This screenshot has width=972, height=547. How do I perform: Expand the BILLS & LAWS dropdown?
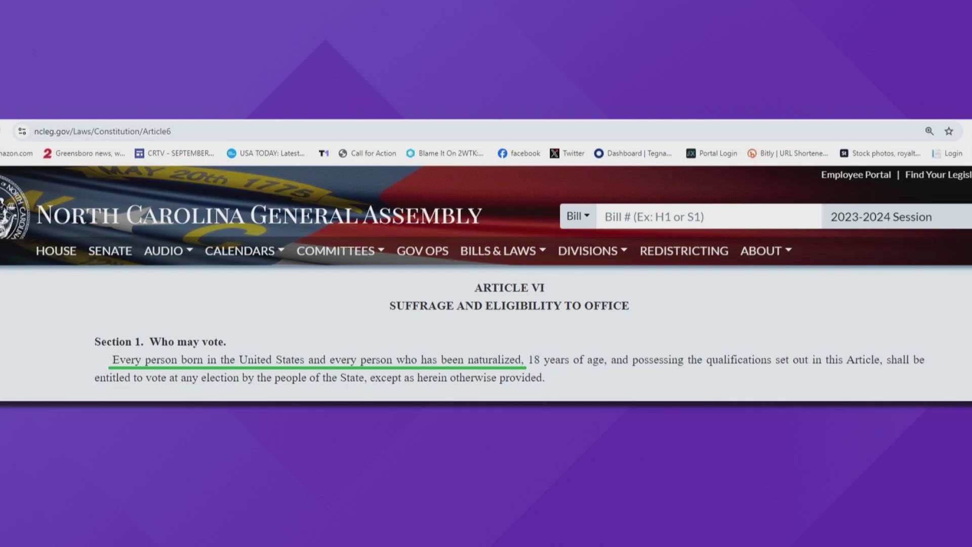pos(503,251)
